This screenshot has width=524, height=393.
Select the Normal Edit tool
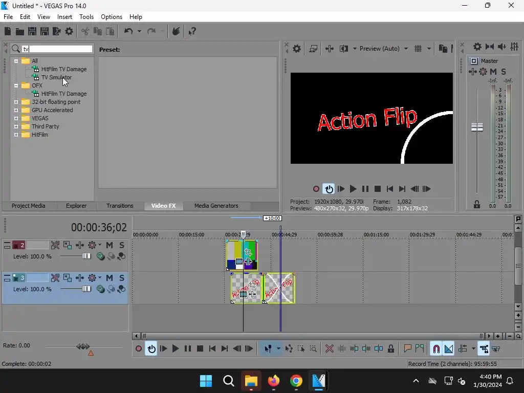pos(268,349)
